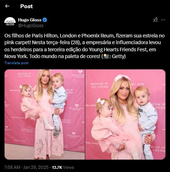Click the white hair bow in right photo
This screenshot has width=170, height=172.
101,101
